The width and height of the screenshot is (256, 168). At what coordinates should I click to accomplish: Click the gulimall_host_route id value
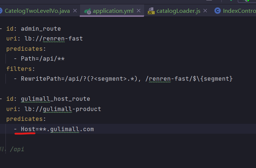click(x=55, y=99)
